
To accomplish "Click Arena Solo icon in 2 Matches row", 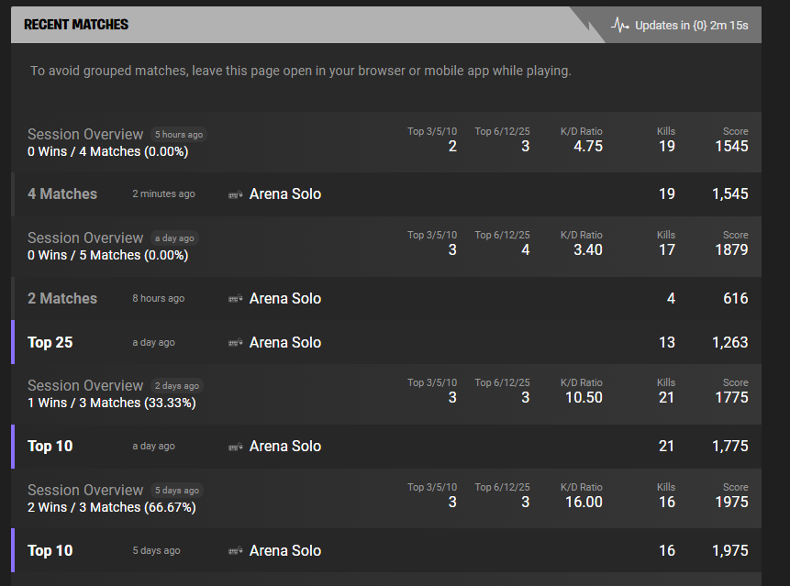I will tap(235, 299).
